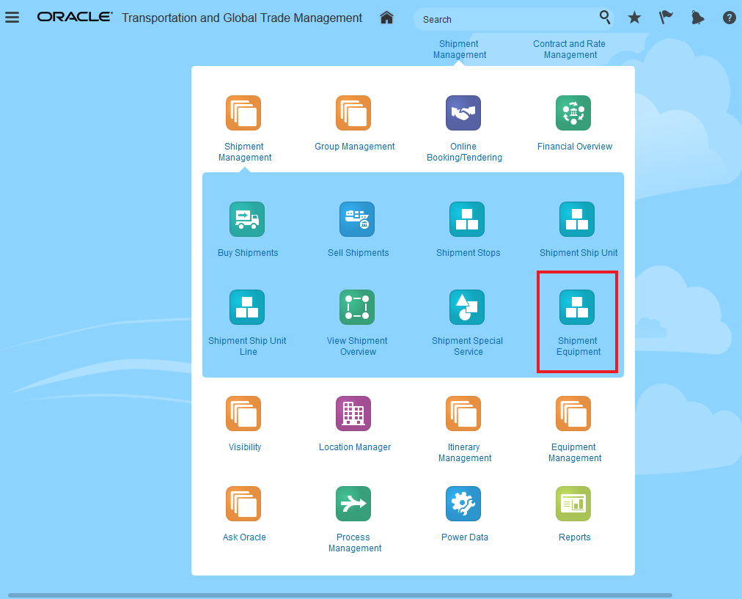Open Buy Shipments truck icon
Viewport: 742px width, 599px height.
(x=247, y=219)
